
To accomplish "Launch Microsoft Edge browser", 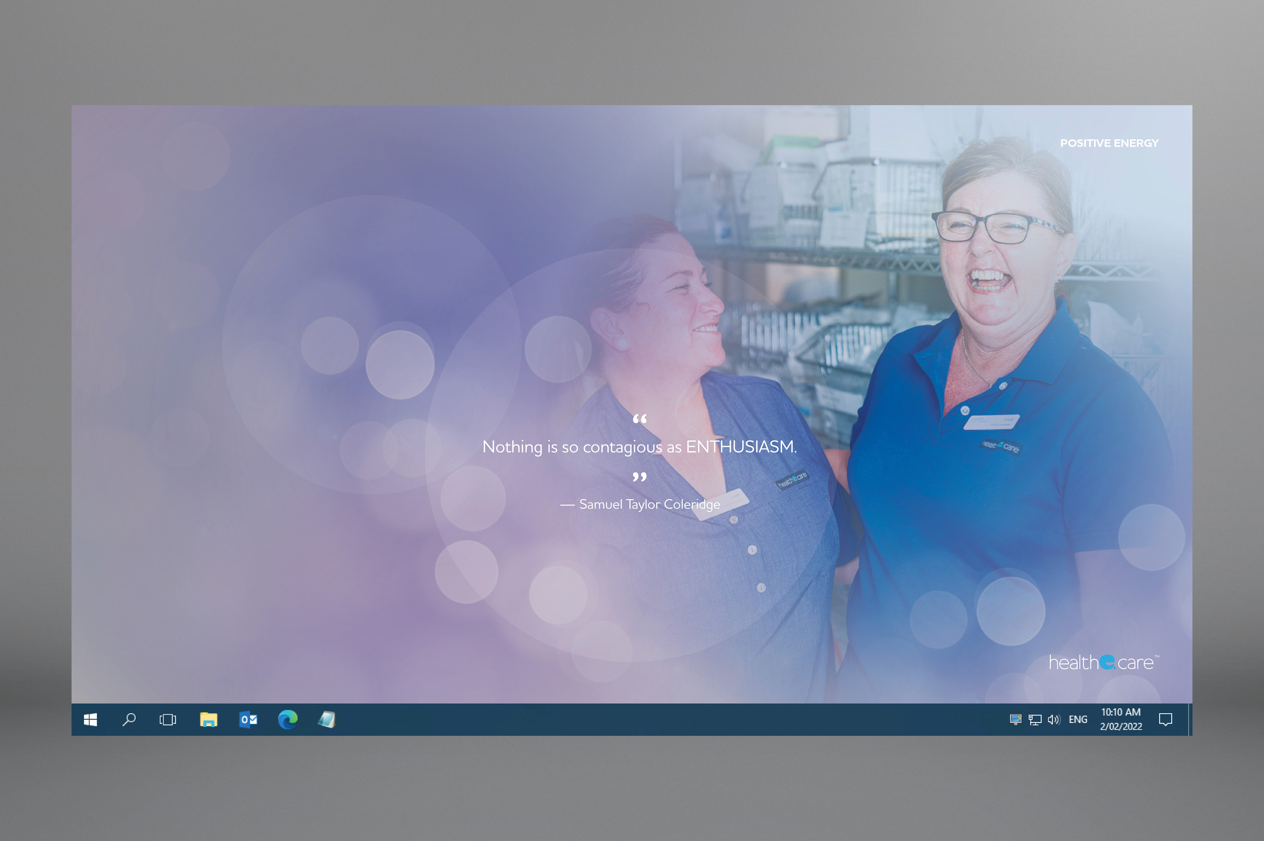I will coord(288,720).
